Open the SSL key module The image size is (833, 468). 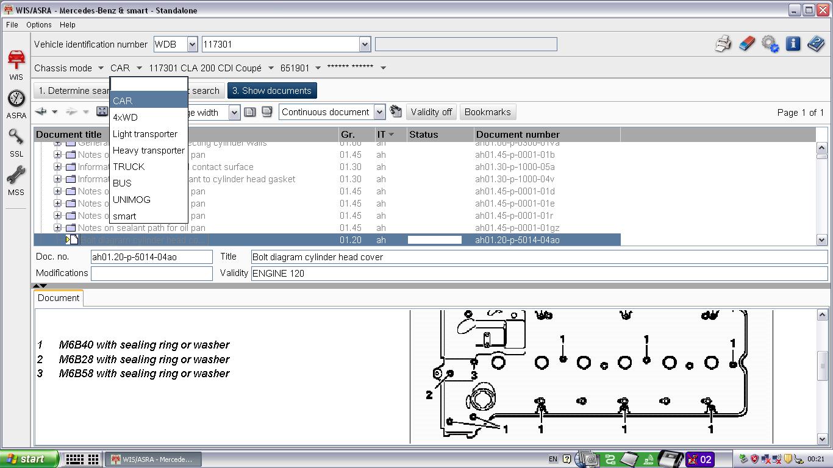click(16, 141)
